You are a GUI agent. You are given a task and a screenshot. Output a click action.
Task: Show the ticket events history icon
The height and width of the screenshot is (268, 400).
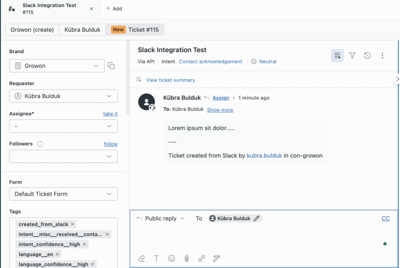pos(367,56)
